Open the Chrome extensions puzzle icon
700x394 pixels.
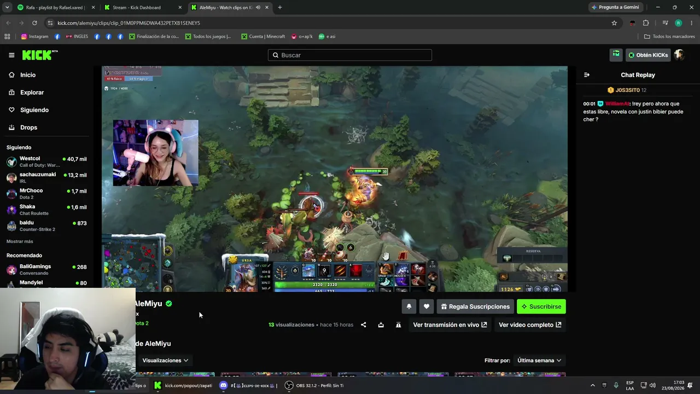coord(646,23)
